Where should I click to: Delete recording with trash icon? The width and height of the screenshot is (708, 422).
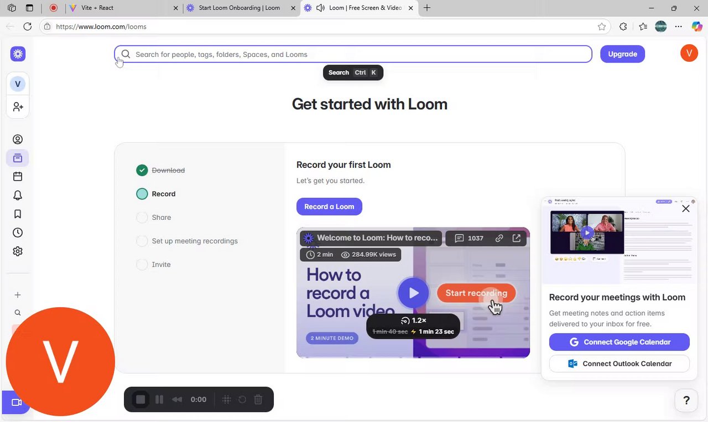[258, 399]
